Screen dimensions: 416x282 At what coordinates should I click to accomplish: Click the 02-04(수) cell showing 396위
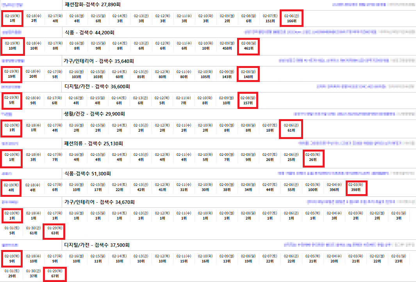[334, 187]
